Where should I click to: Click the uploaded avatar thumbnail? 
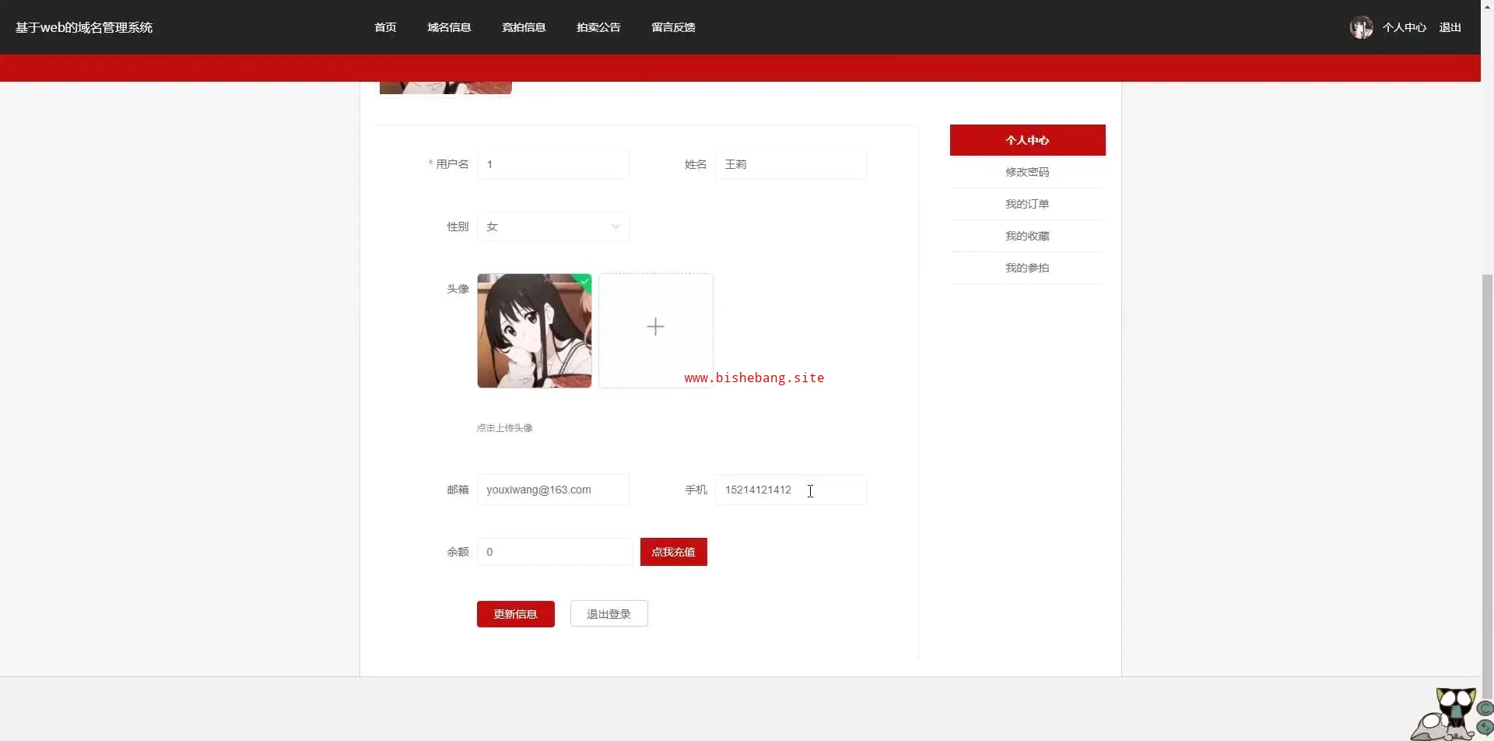[535, 331]
